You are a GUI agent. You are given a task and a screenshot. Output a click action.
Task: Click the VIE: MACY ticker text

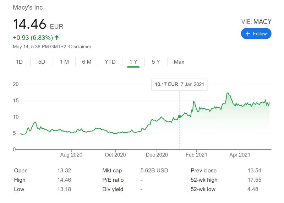256,22
